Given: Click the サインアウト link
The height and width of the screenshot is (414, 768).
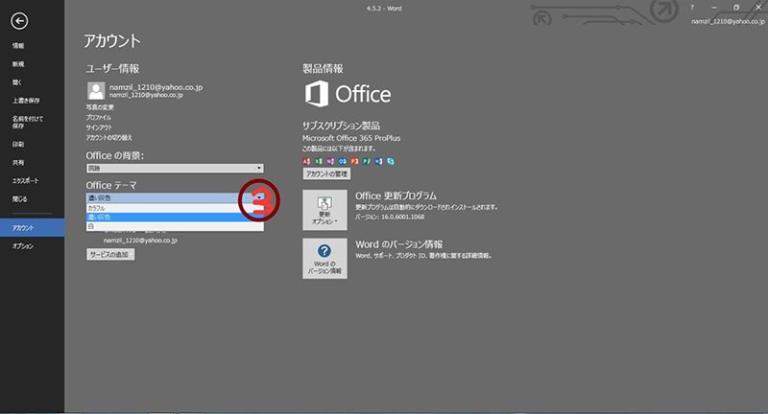Looking at the screenshot, I should [99, 127].
